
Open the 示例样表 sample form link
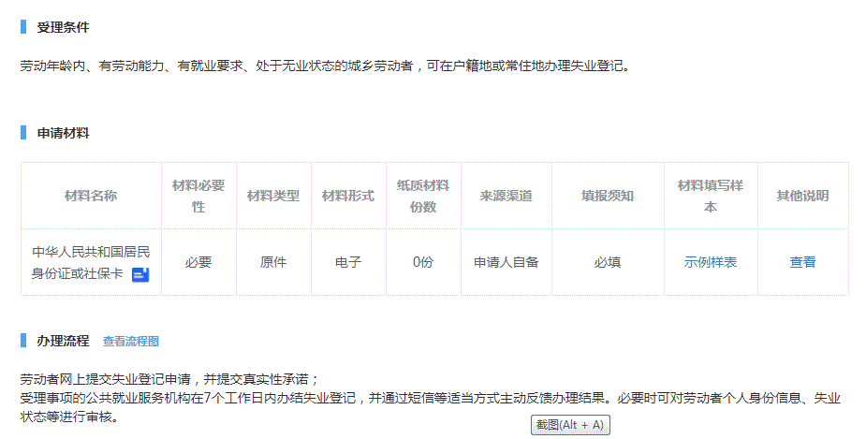tap(711, 262)
